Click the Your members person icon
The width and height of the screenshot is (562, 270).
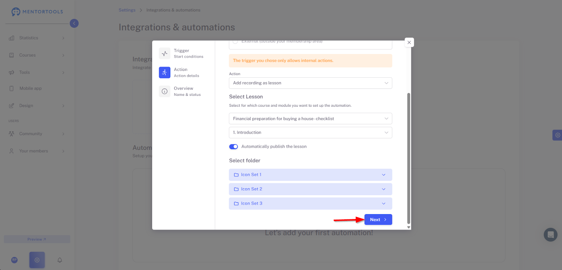click(x=12, y=151)
